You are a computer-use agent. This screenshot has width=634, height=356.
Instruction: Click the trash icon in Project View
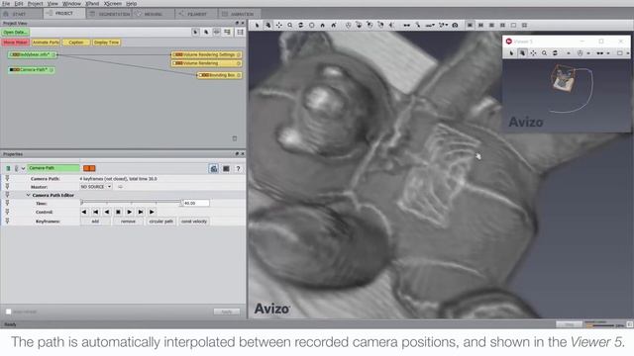pos(235,138)
